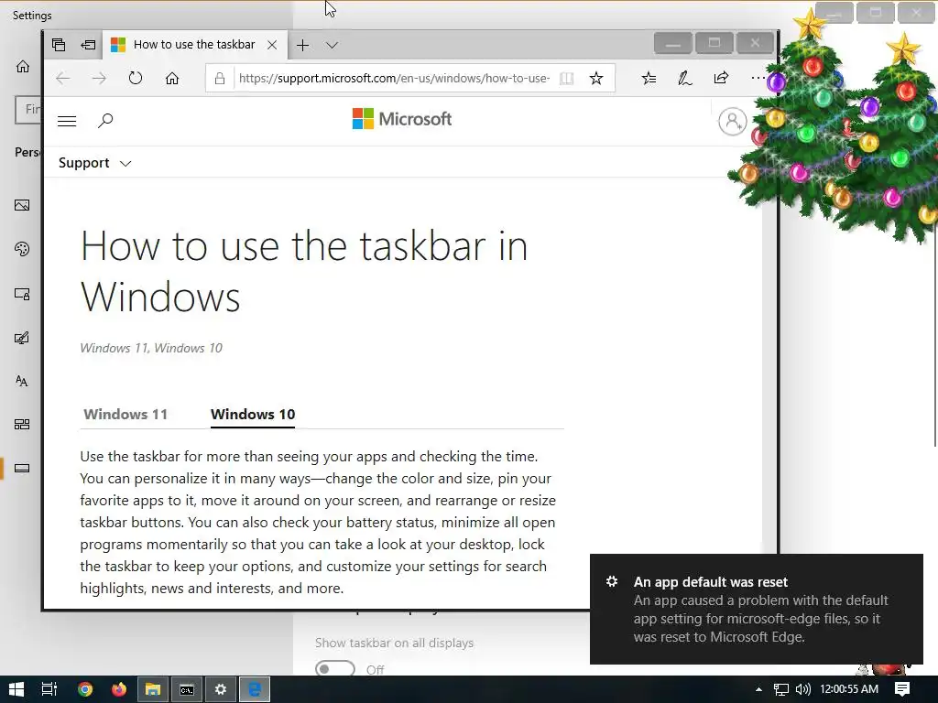Add this page to favorites star
Screen dimensions: 938x703
(595, 79)
